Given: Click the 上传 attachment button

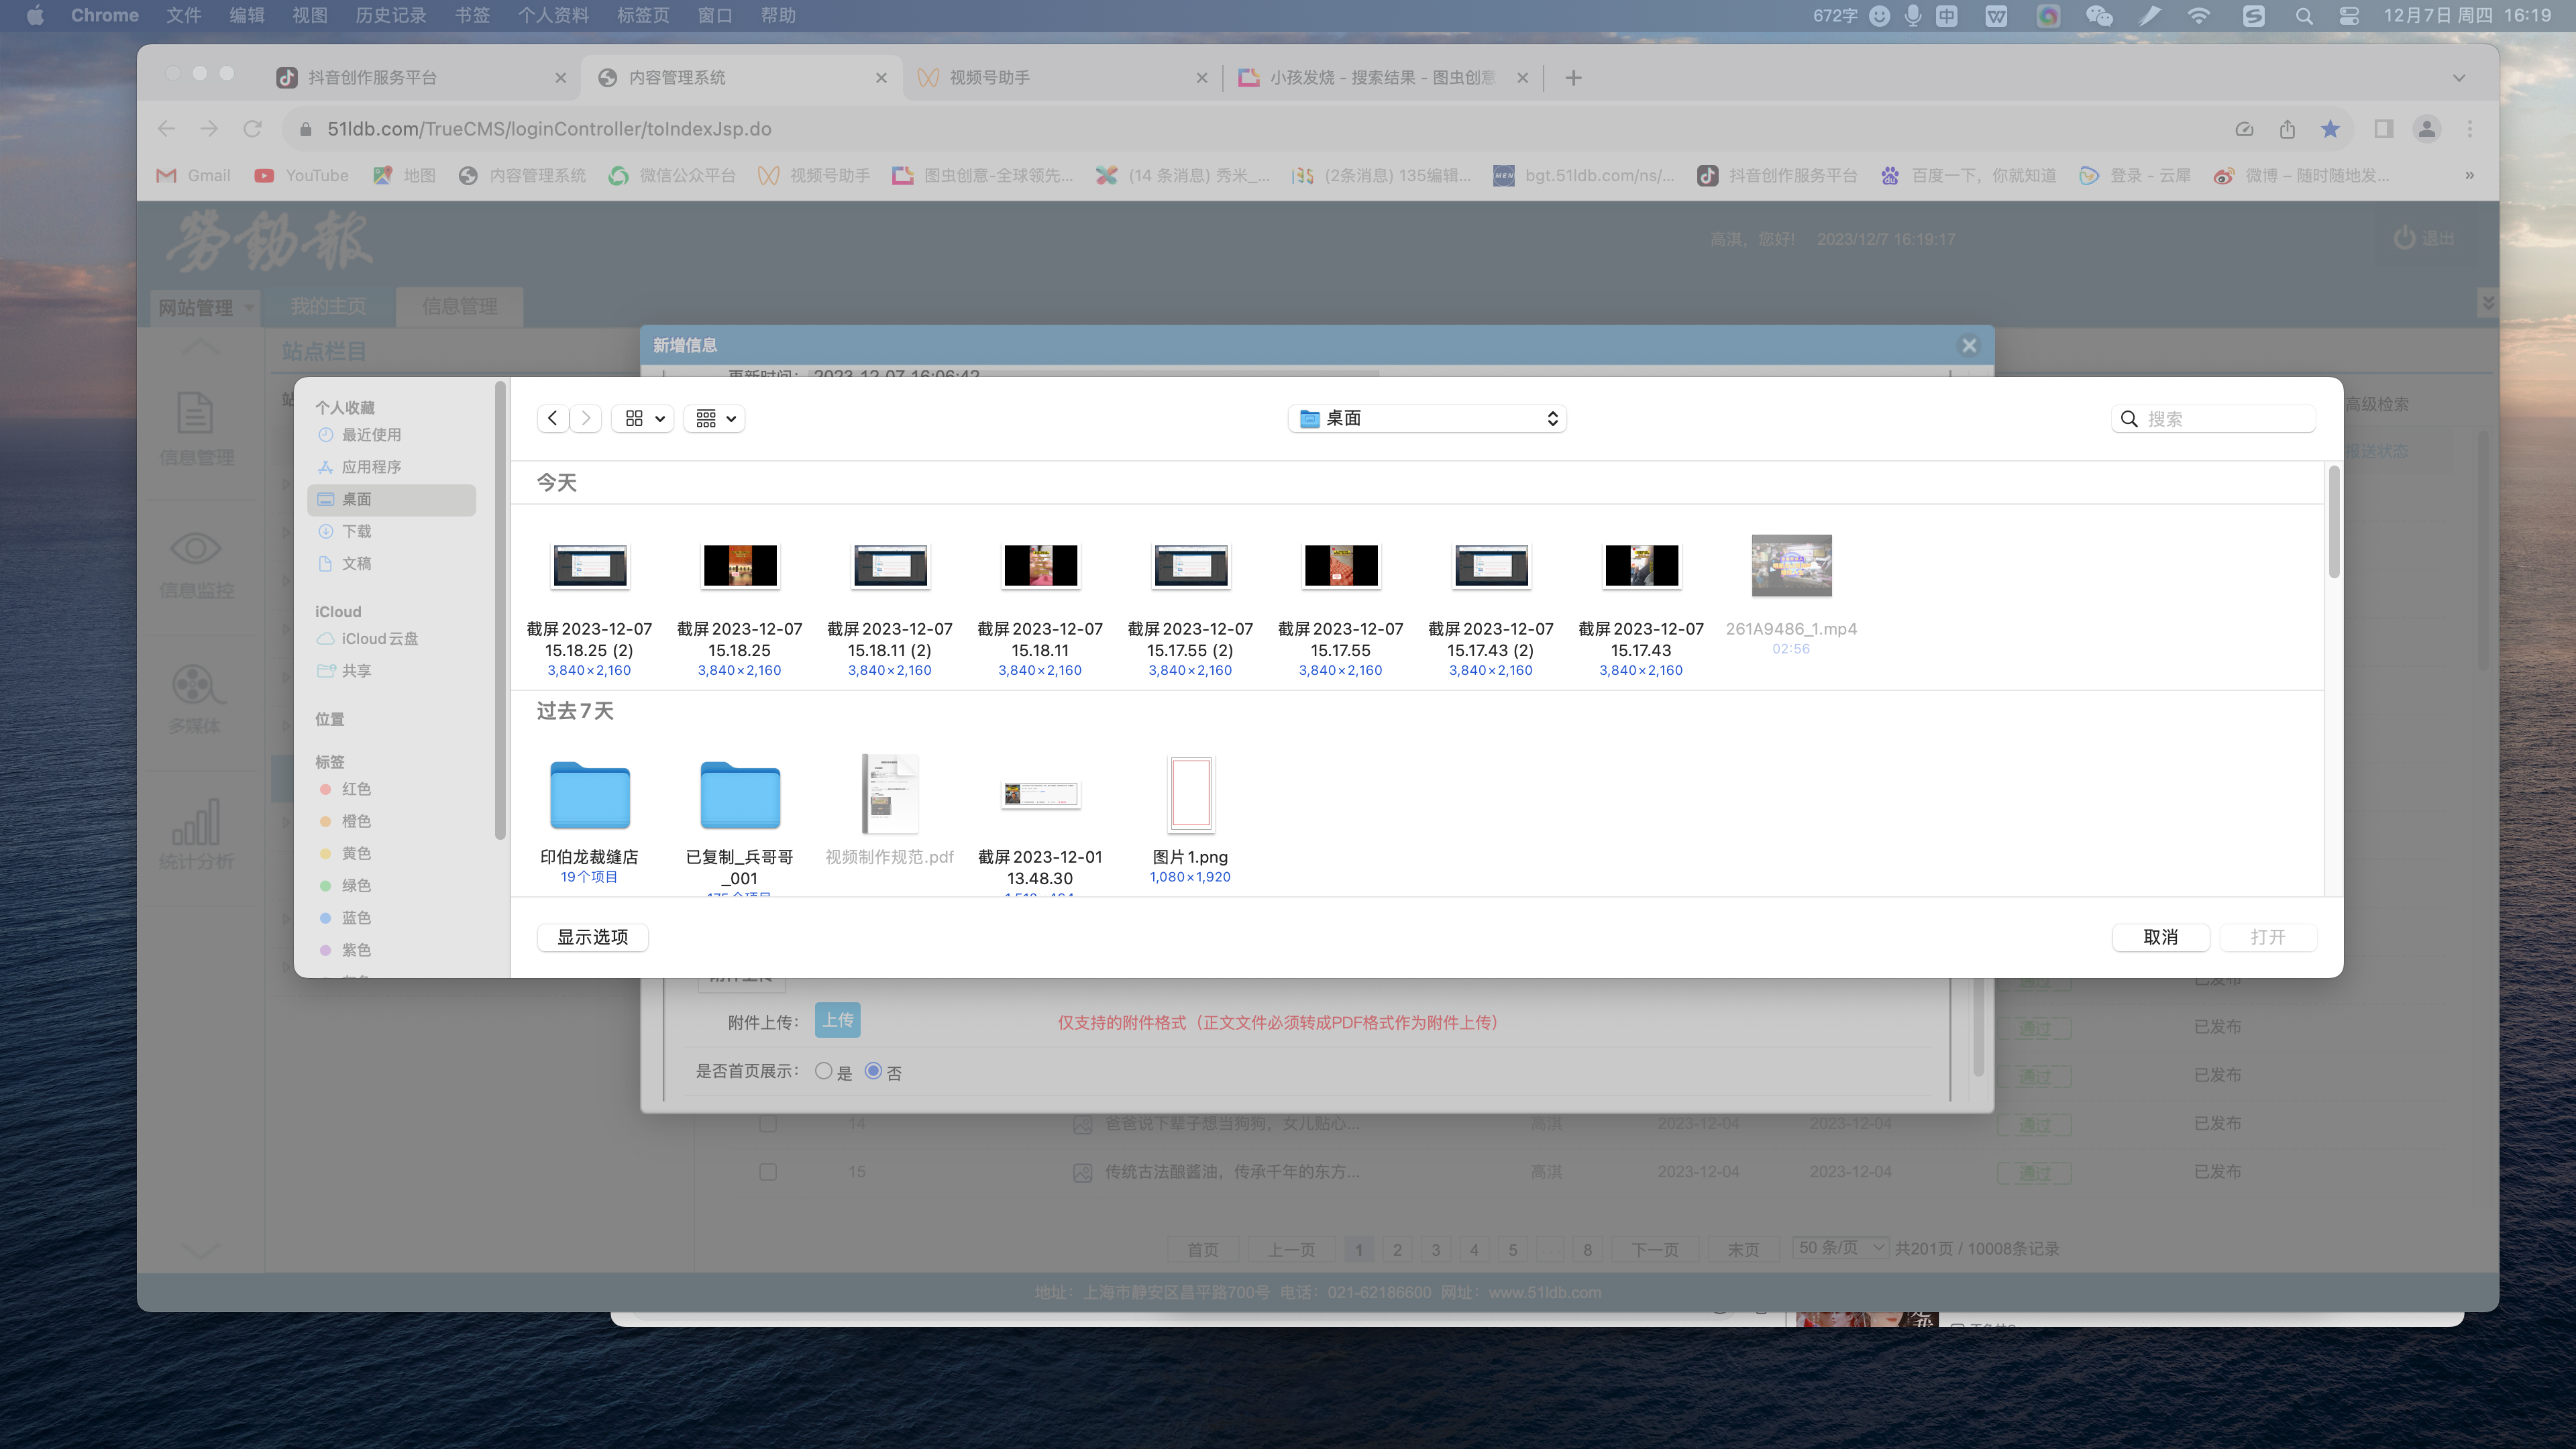Looking at the screenshot, I should pyautogui.click(x=838, y=1020).
